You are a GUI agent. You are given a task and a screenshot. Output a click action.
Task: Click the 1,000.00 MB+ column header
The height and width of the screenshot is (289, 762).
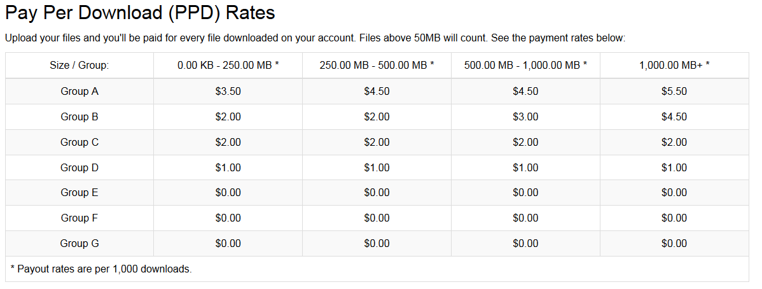point(674,65)
